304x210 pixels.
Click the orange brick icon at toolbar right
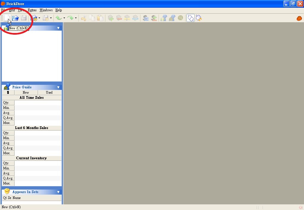click(x=299, y=18)
